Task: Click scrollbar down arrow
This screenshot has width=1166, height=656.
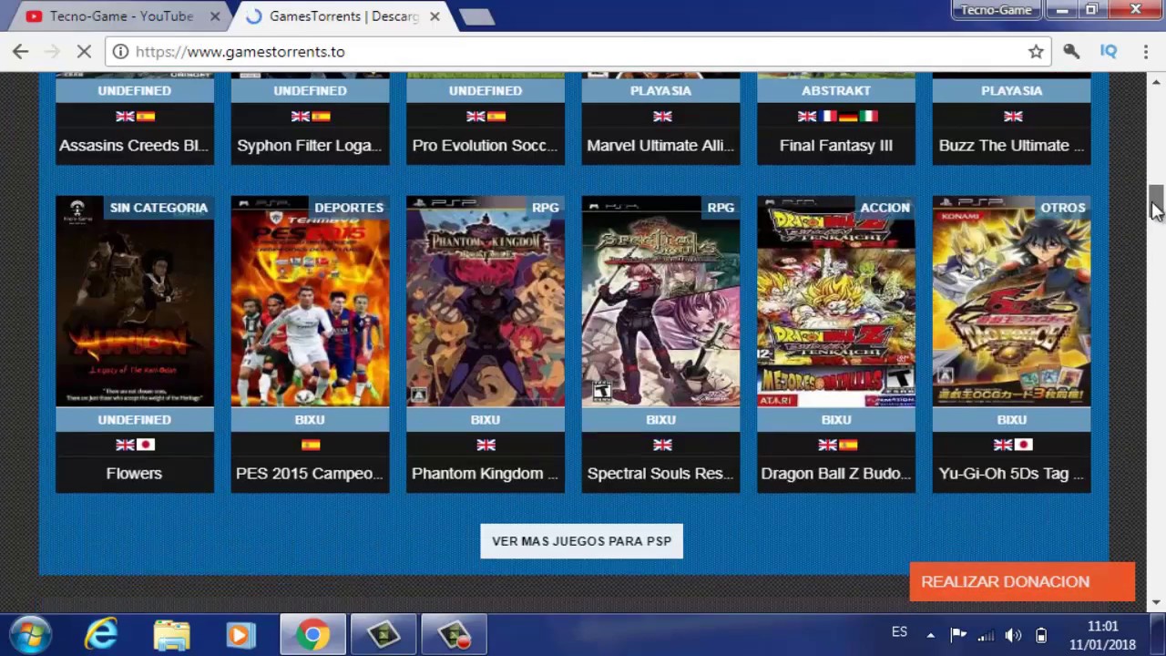Action: pyautogui.click(x=1156, y=601)
